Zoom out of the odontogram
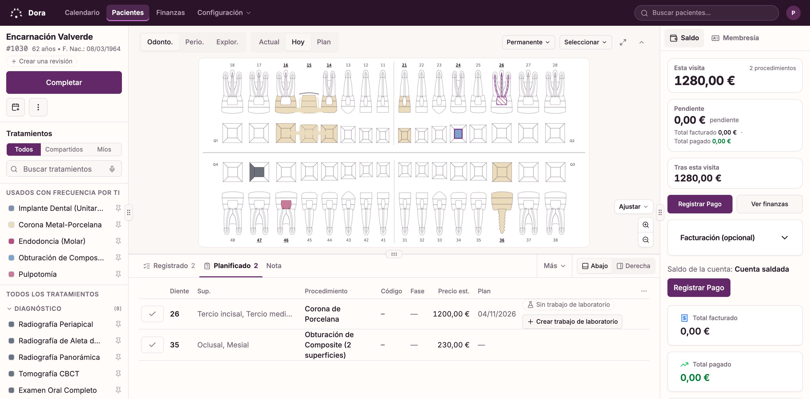Image resolution: width=810 pixels, height=399 pixels. [x=645, y=240]
